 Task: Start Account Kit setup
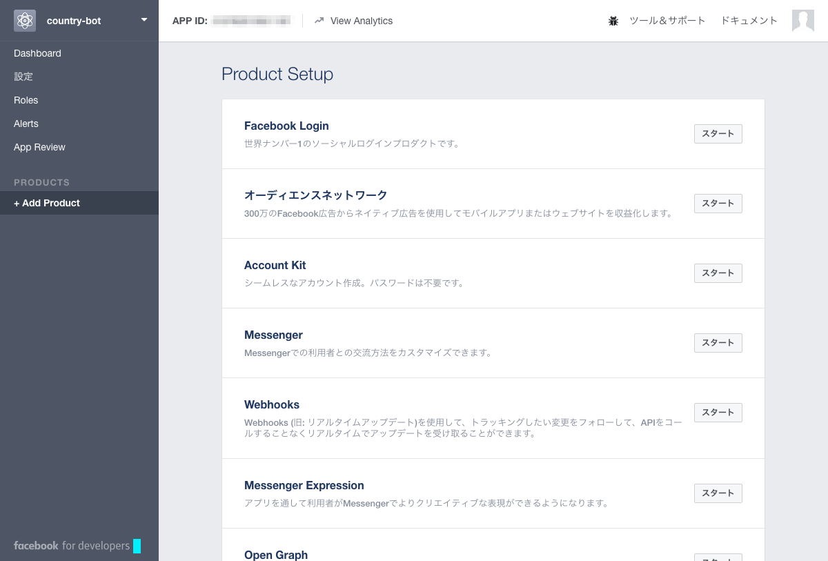coord(718,273)
